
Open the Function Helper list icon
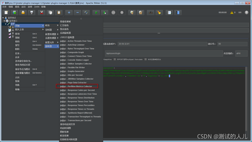tap(169, 13)
